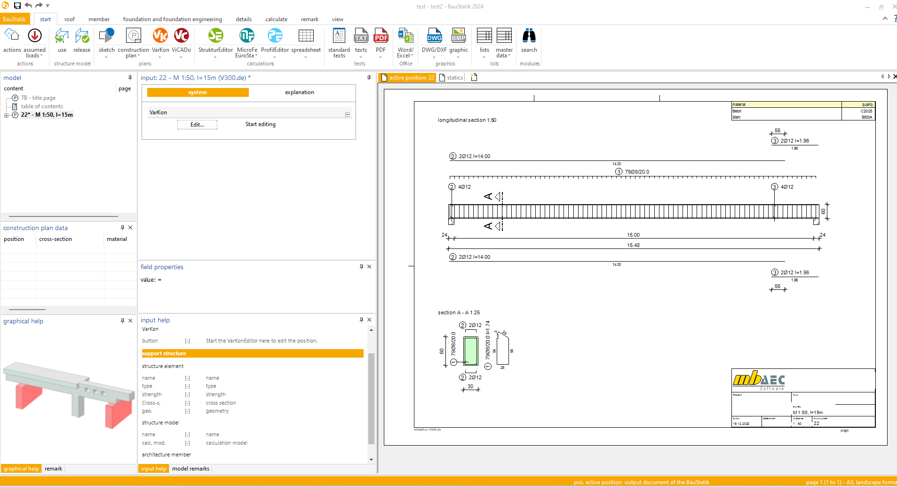Collapse the VarKon section
The image size is (897, 487).
[347, 114]
